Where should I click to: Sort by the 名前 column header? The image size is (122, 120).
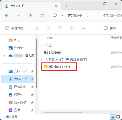(50, 38)
